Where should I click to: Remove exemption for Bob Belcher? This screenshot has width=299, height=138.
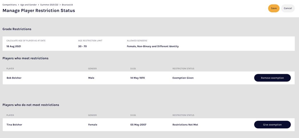pos(272,78)
